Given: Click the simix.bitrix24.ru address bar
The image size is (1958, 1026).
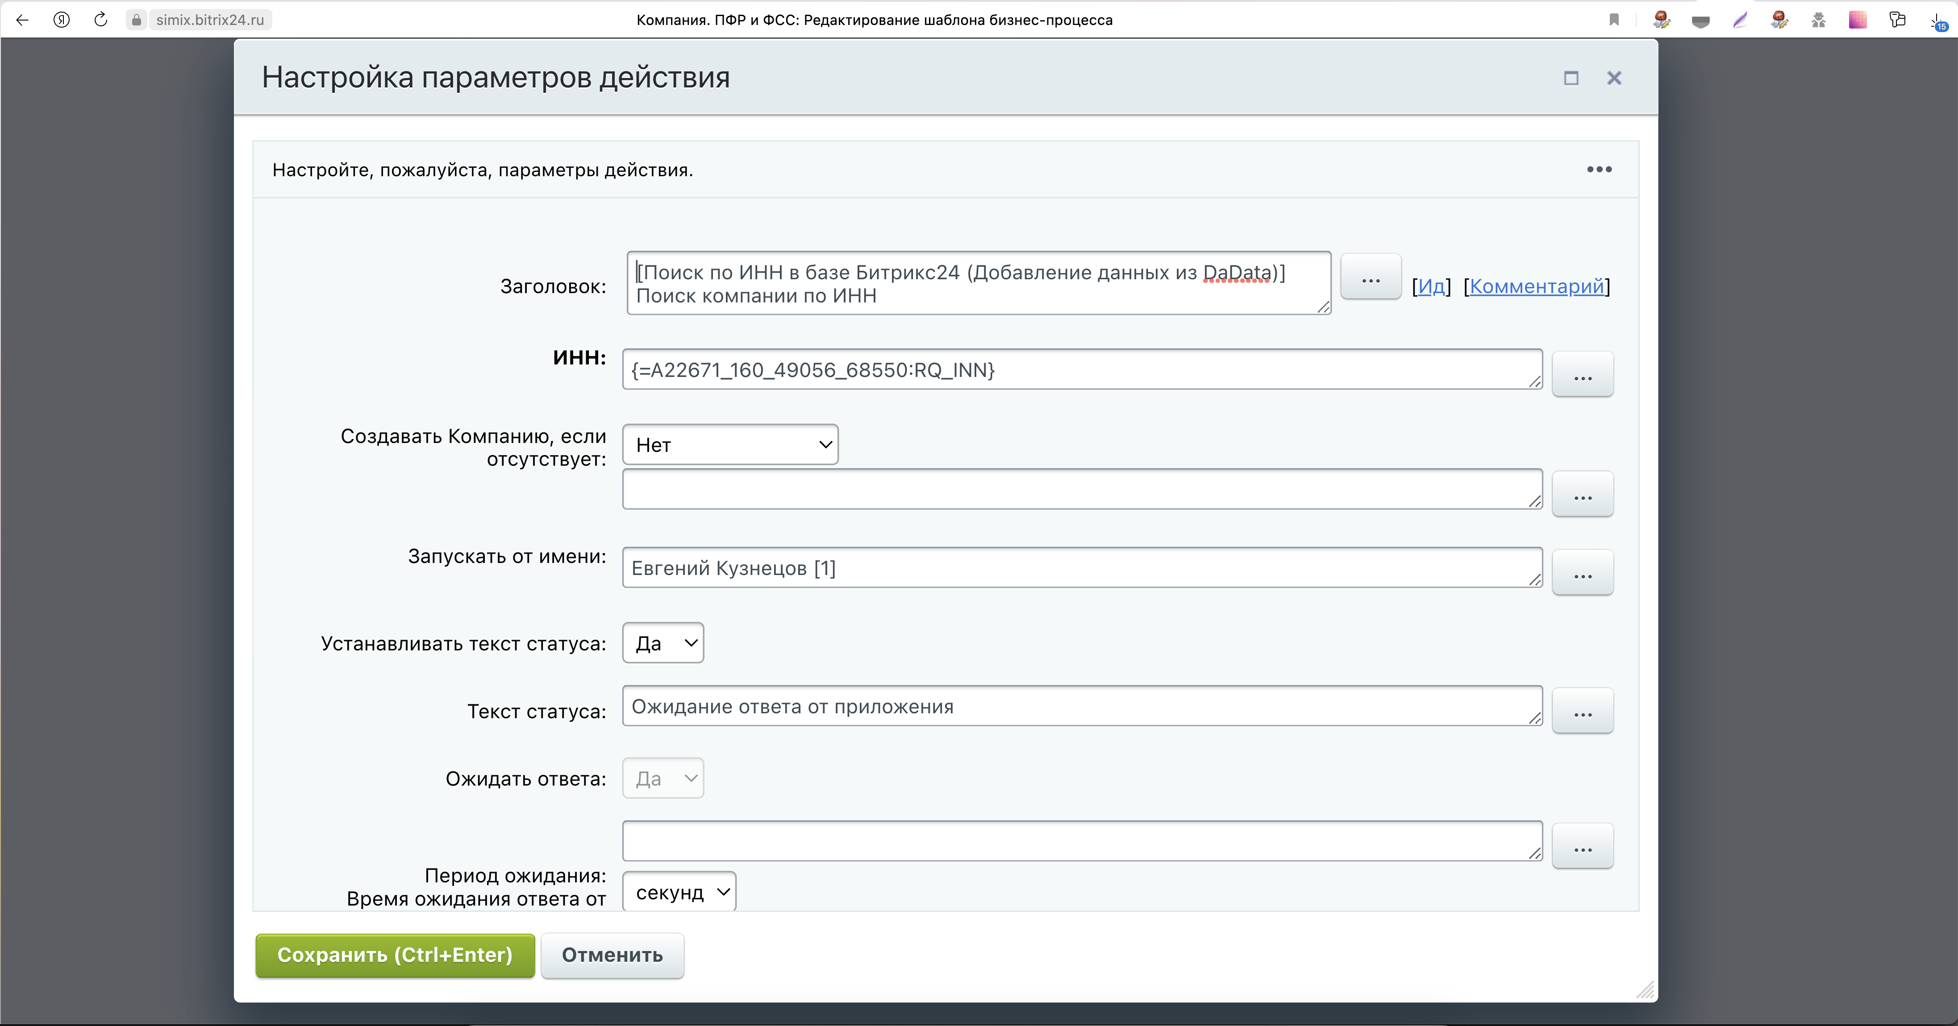Looking at the screenshot, I should click(210, 20).
